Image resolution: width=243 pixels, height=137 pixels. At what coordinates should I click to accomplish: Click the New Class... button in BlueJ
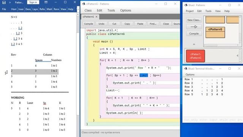(x=194, y=20)
